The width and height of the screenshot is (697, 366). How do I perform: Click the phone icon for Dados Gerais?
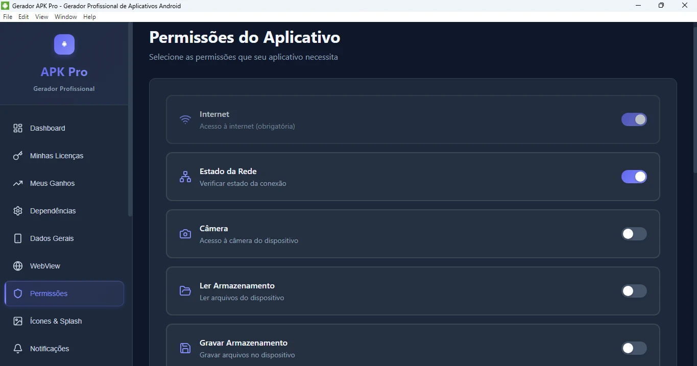pyautogui.click(x=18, y=238)
